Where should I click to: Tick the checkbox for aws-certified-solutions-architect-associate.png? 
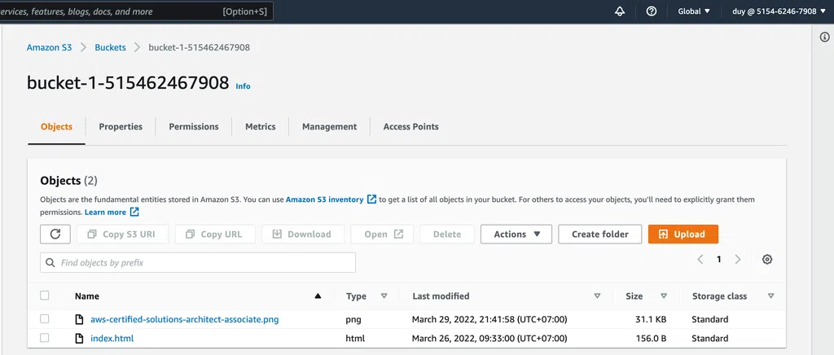click(x=45, y=319)
